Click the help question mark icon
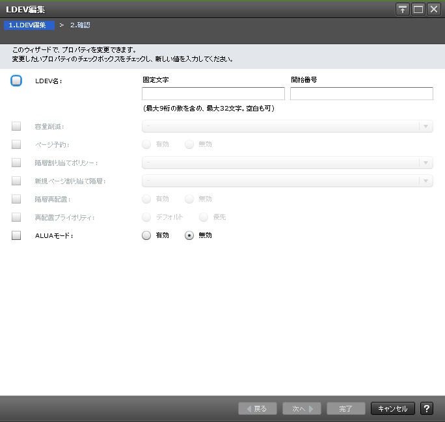Screen dimensions: 445x422 [x=427, y=408]
